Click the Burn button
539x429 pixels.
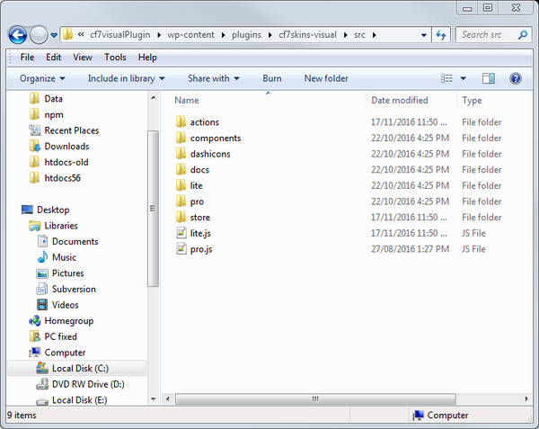[x=271, y=78]
